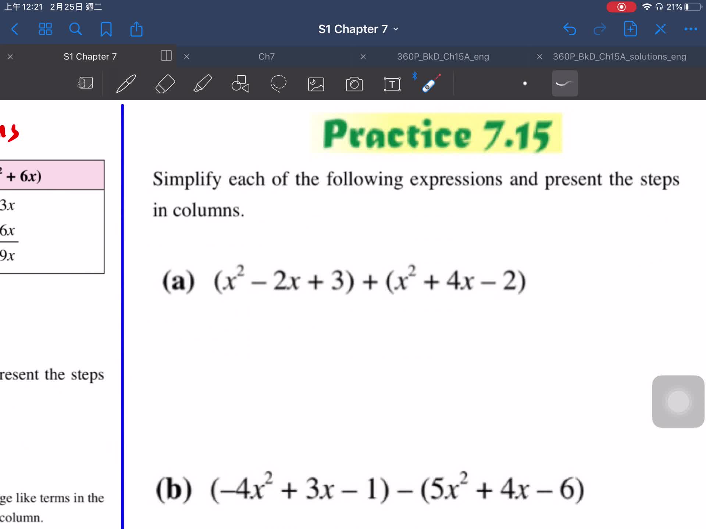Open the three-dot more options menu

(691, 29)
